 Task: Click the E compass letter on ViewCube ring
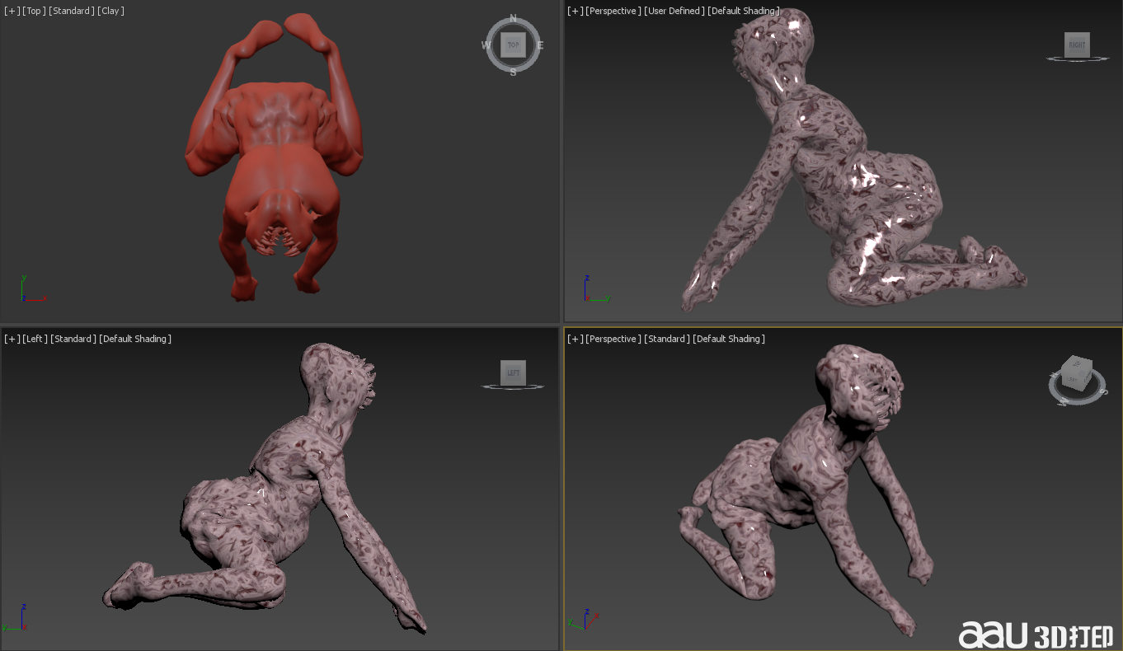coord(540,45)
